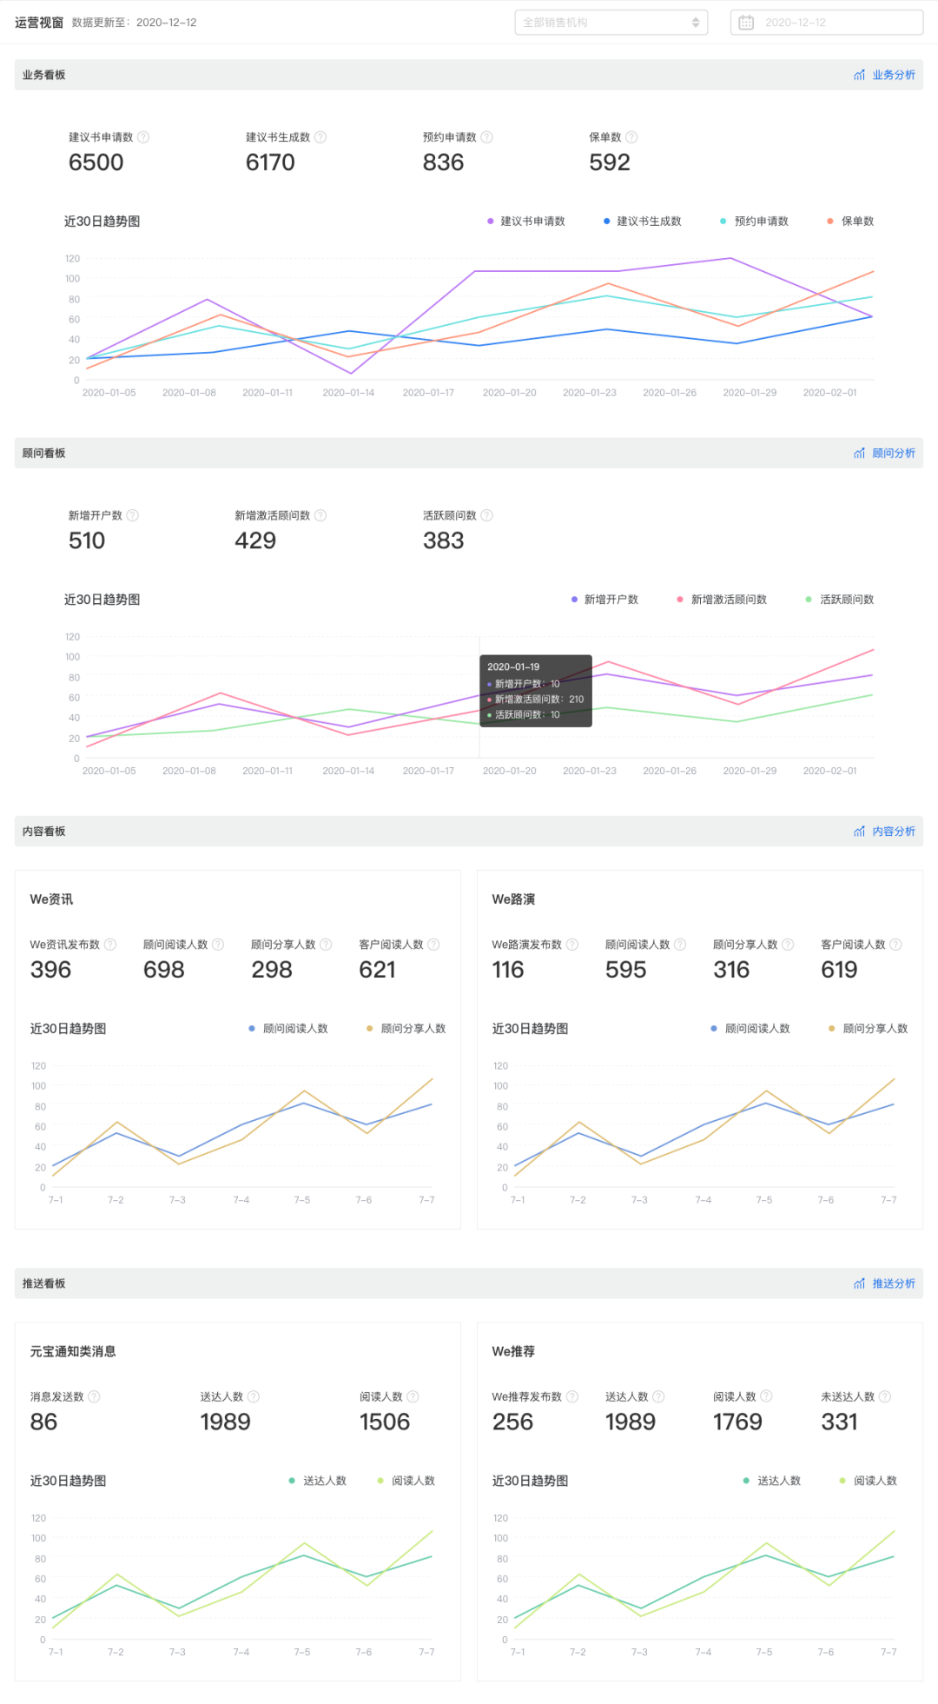Click the calendar icon in date field

746,23
